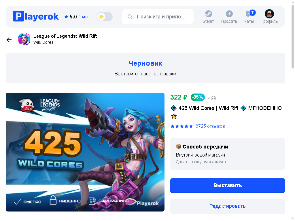Viewport: 295px width, 221px height.
Task: Open the HQ Store profile avatar
Action: pyautogui.click(x=269, y=14)
